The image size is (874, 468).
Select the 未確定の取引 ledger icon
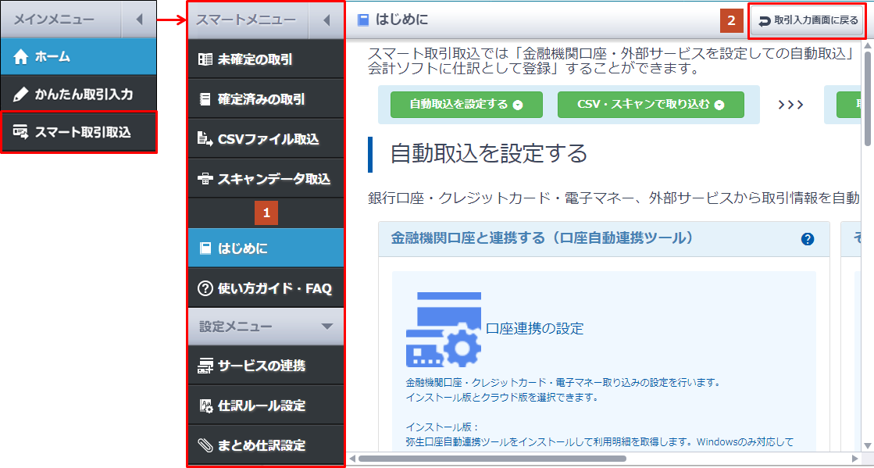pyautogui.click(x=205, y=59)
